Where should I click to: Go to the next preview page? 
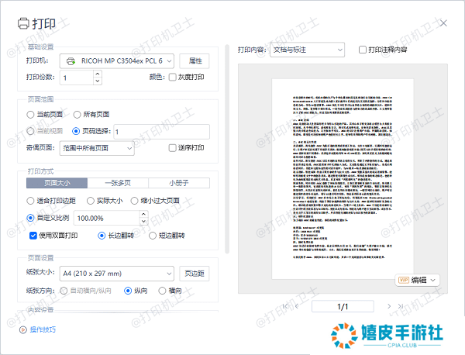[390, 307]
